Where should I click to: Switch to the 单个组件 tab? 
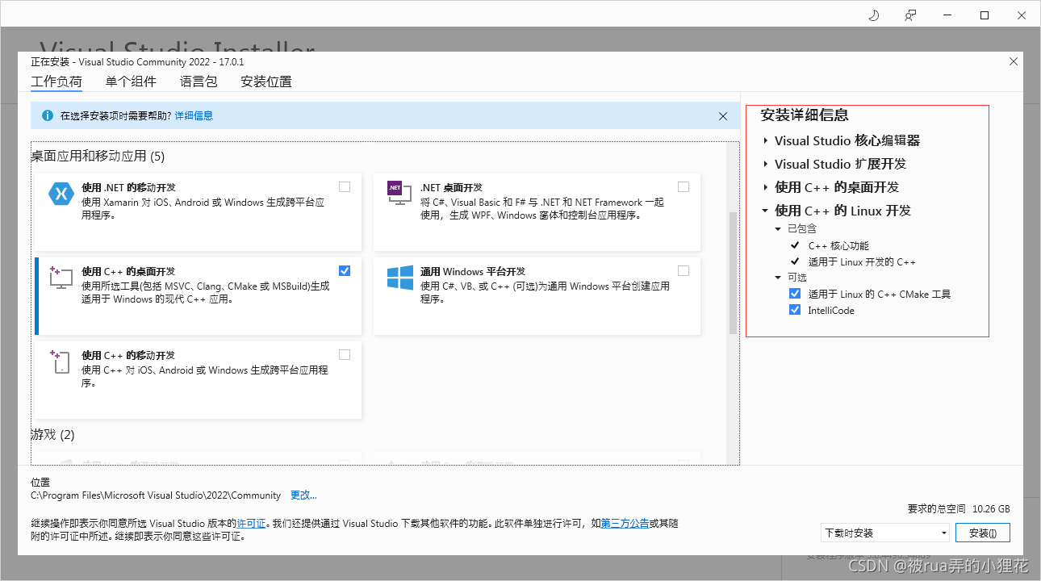tap(131, 82)
